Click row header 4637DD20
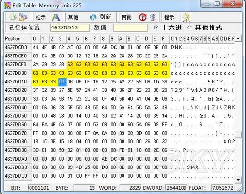Screen dimensions: 246x194 (18, 90)
